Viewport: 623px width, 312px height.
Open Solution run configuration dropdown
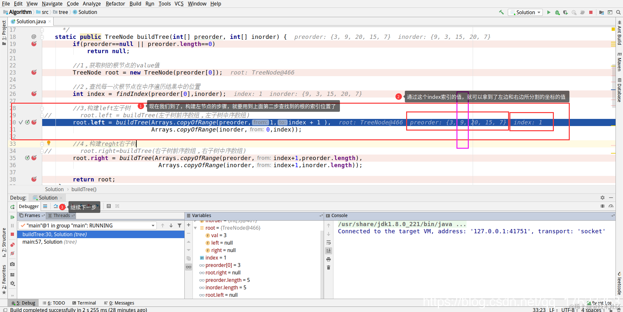525,12
